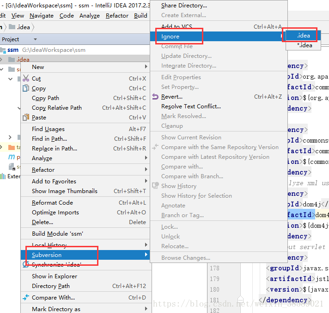Viewport: 329px width, 313px height.
Task: Click the Maven pom 'm' icon
Action: point(12,157)
